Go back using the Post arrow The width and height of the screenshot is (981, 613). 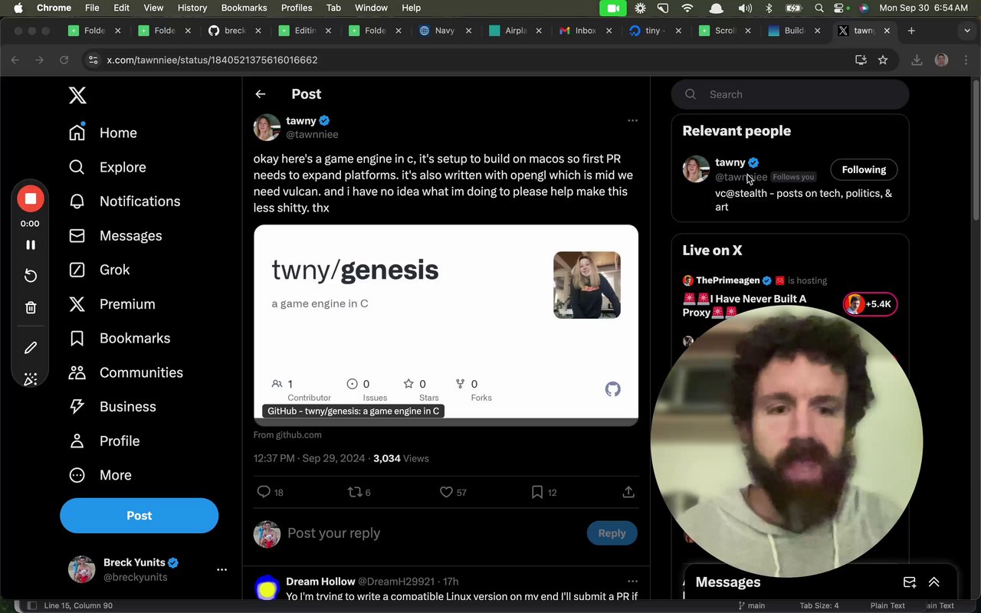coord(261,94)
